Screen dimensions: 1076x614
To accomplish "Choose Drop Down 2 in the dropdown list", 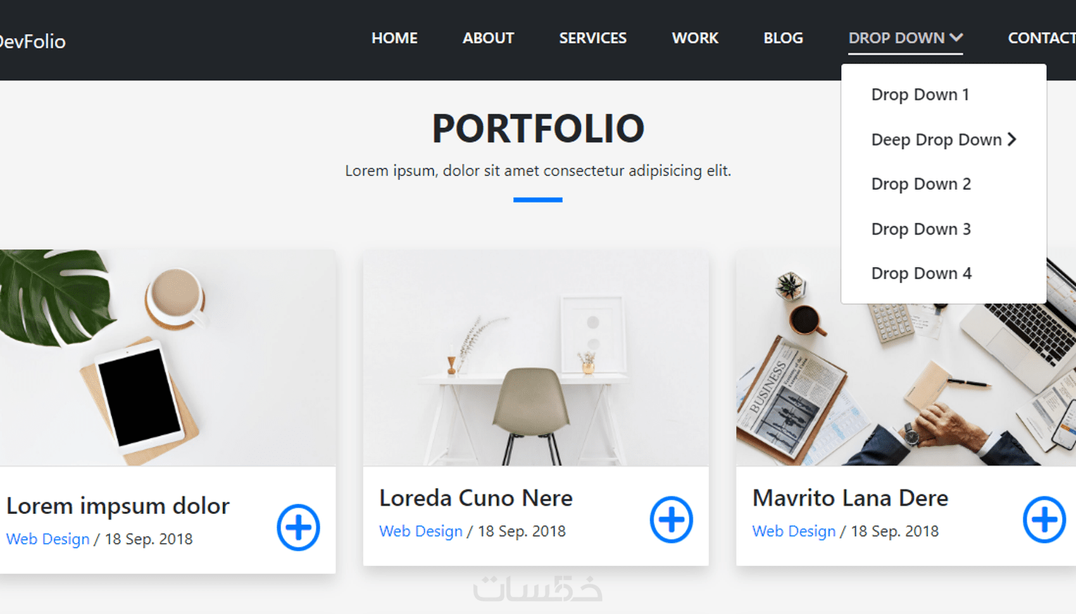I will tap(921, 184).
